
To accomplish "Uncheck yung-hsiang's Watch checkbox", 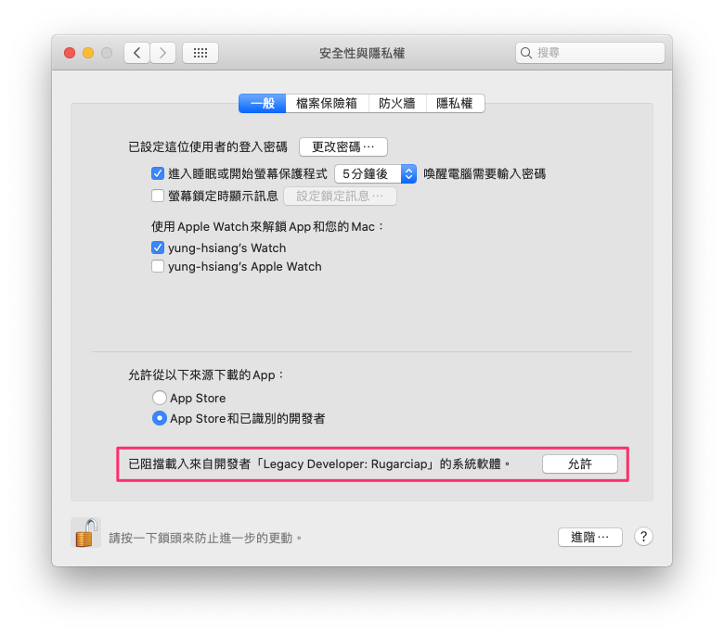I will pyautogui.click(x=158, y=248).
